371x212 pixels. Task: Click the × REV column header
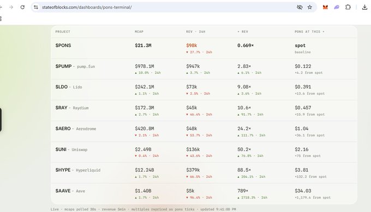click(x=243, y=32)
